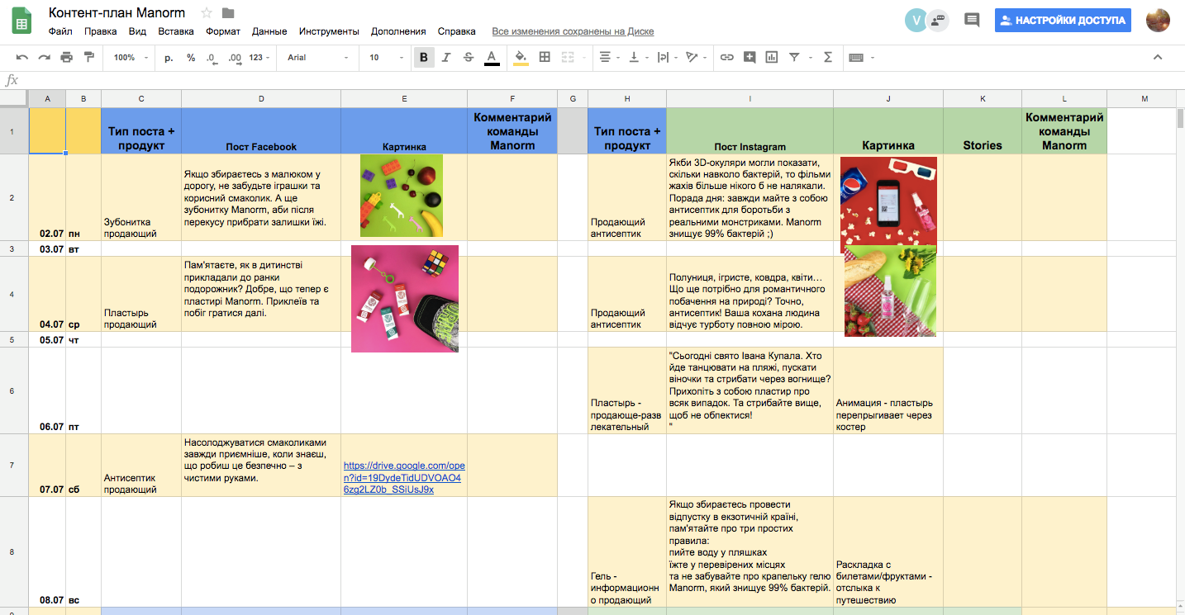Open the Файл menu

pos(60,31)
